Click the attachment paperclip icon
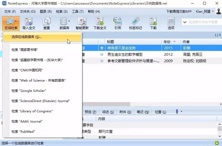Screen dimensions: 222x146 [x=177, y=112]
